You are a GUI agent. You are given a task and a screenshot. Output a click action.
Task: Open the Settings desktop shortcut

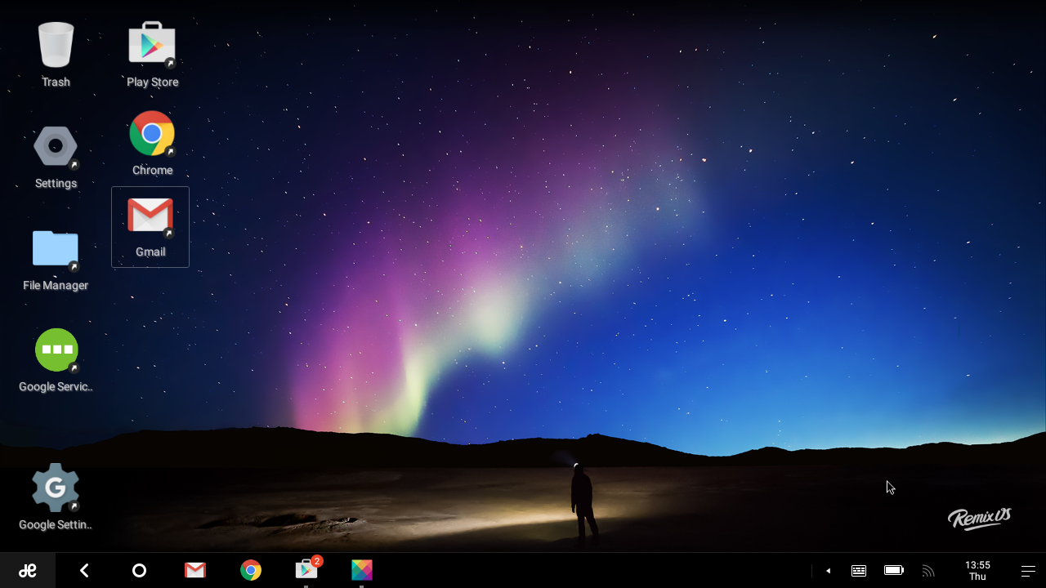click(x=56, y=147)
